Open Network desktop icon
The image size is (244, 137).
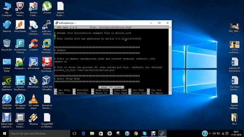(x=7, y=26)
